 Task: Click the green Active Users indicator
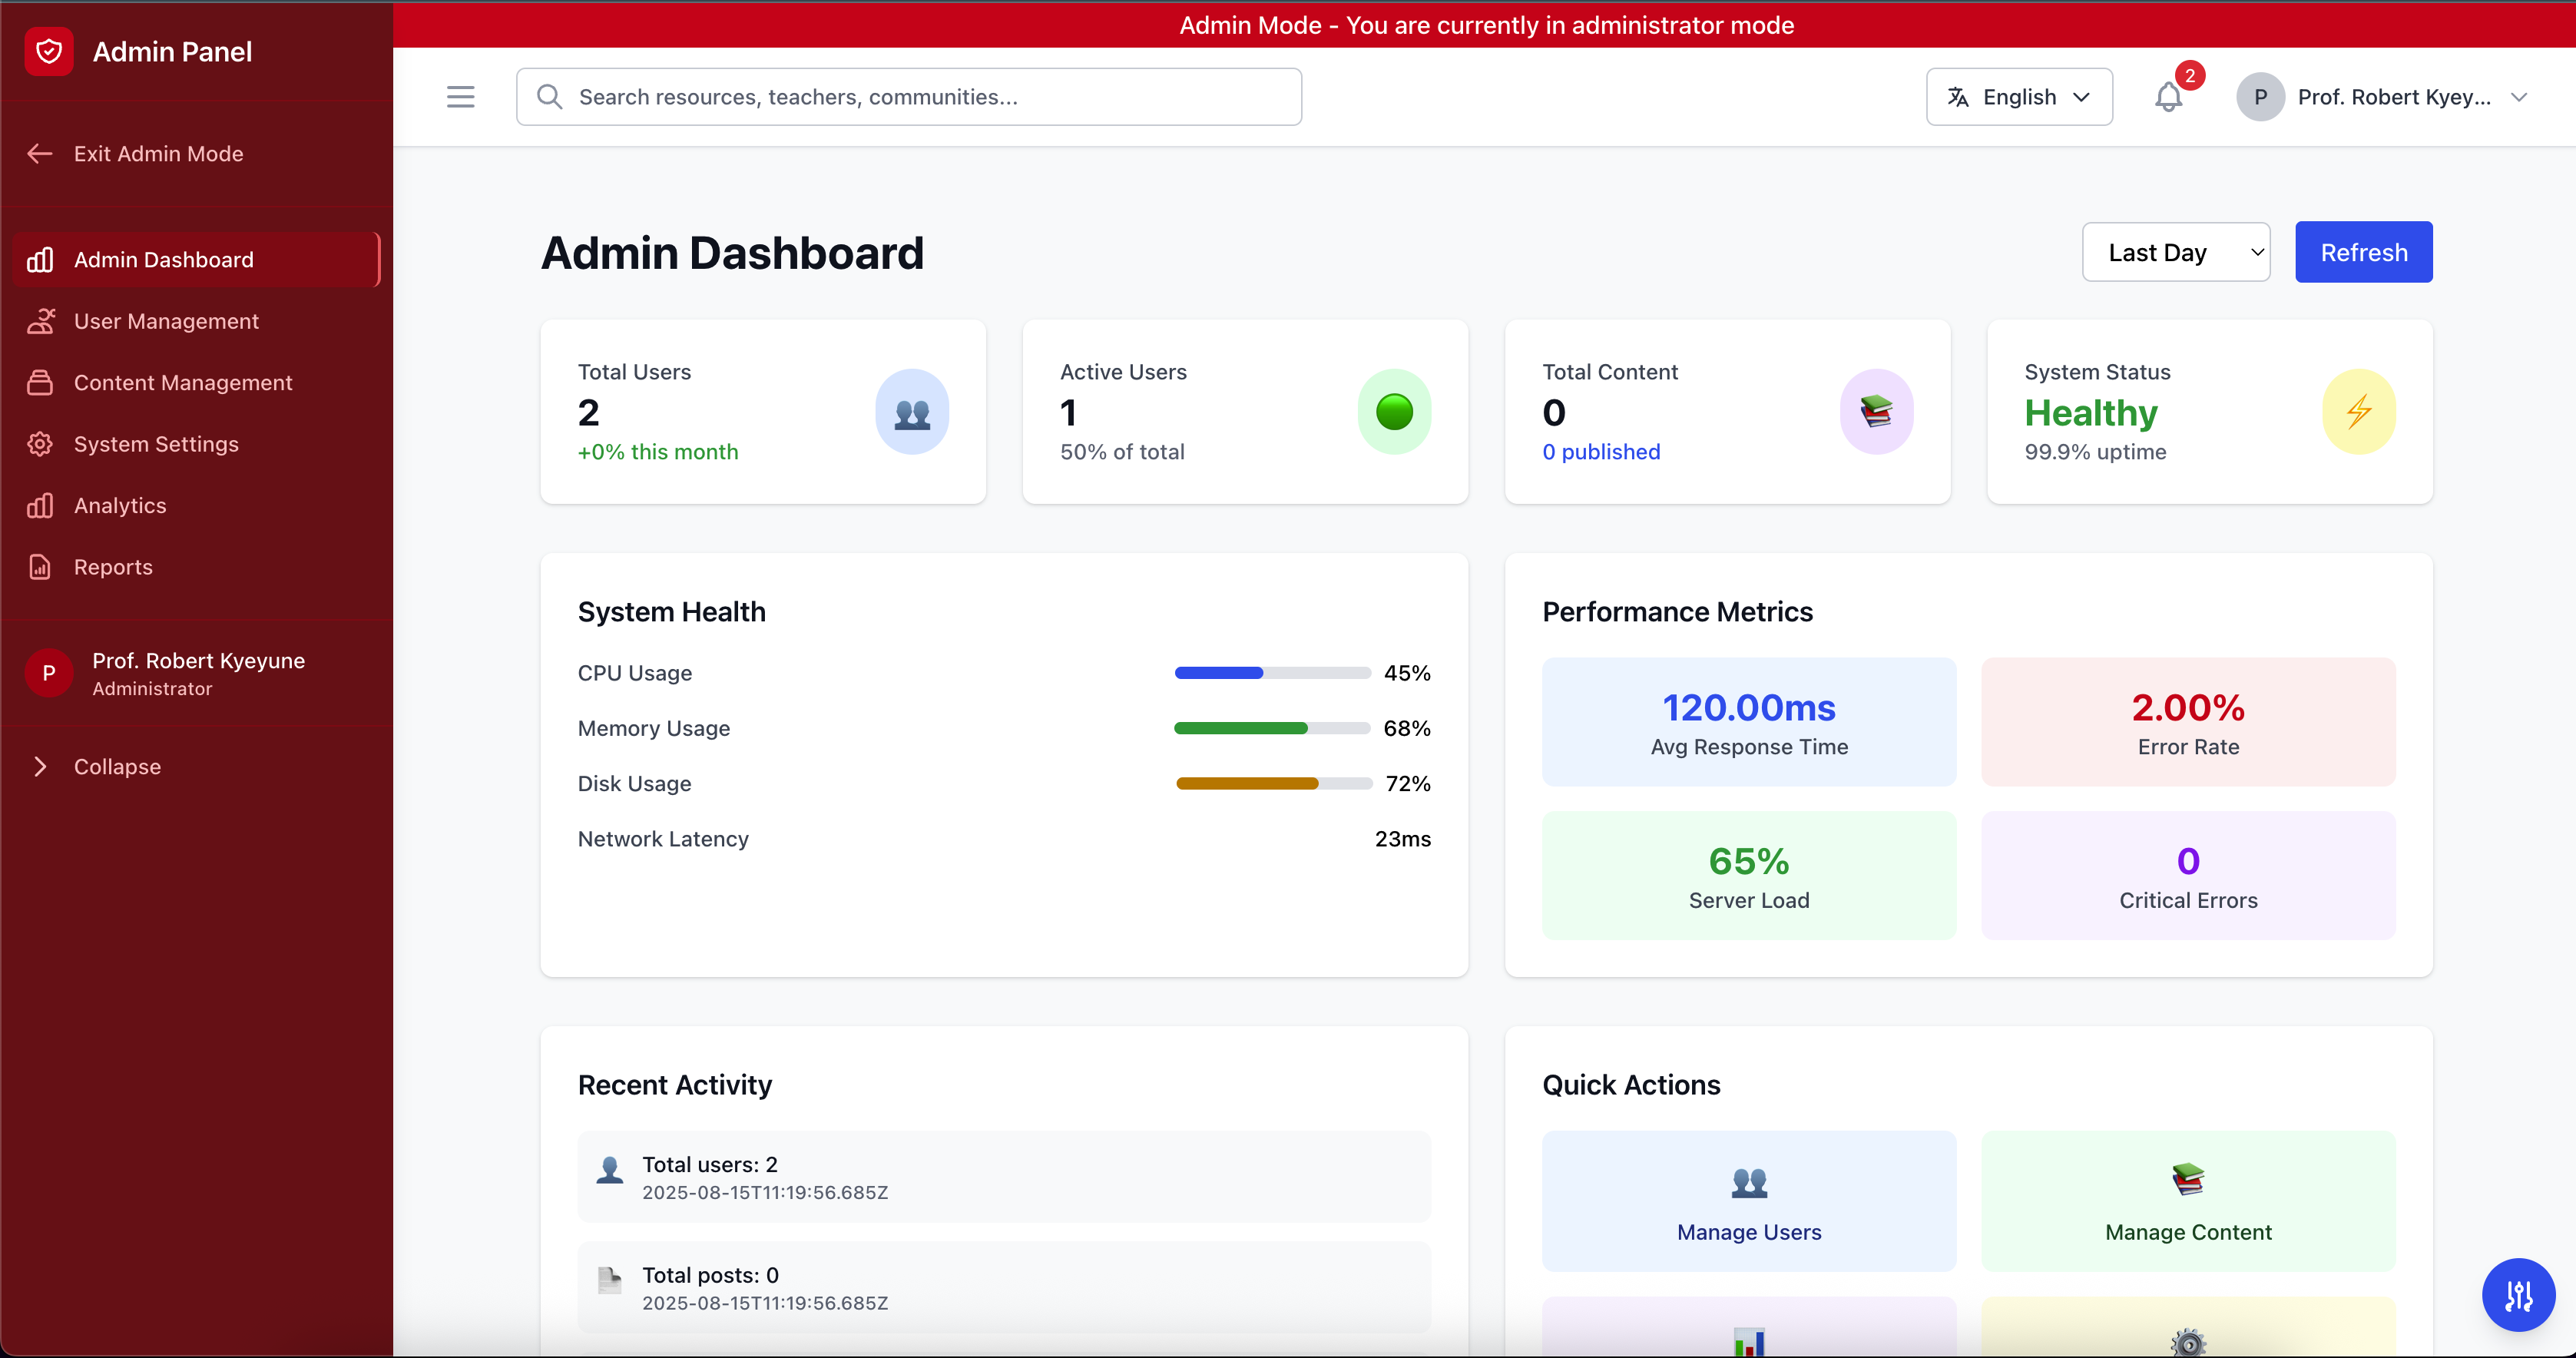point(1393,412)
